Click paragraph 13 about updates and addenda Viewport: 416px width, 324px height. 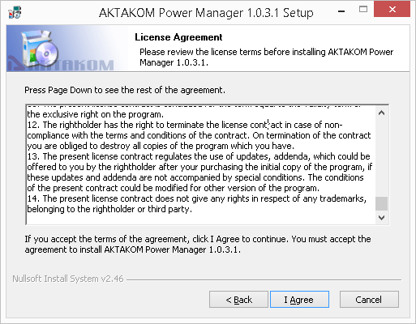tap(199, 172)
